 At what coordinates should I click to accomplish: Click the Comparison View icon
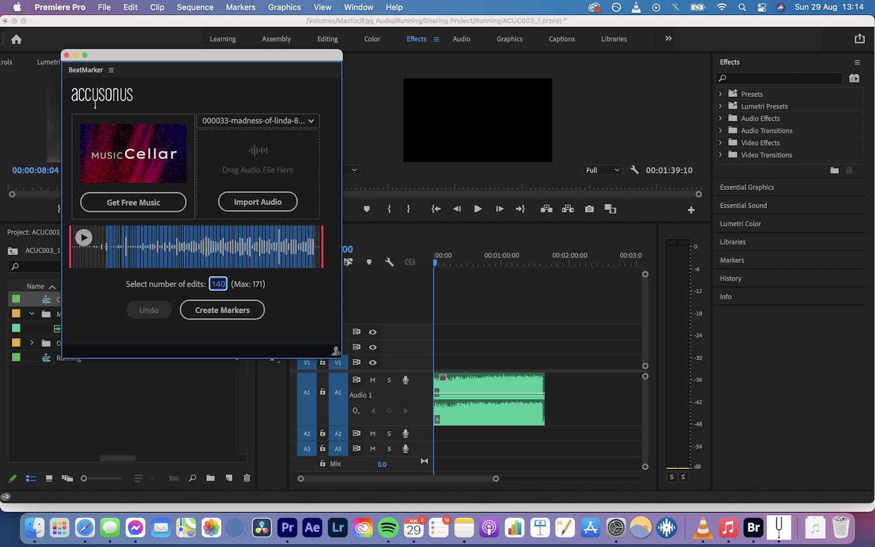pos(611,209)
